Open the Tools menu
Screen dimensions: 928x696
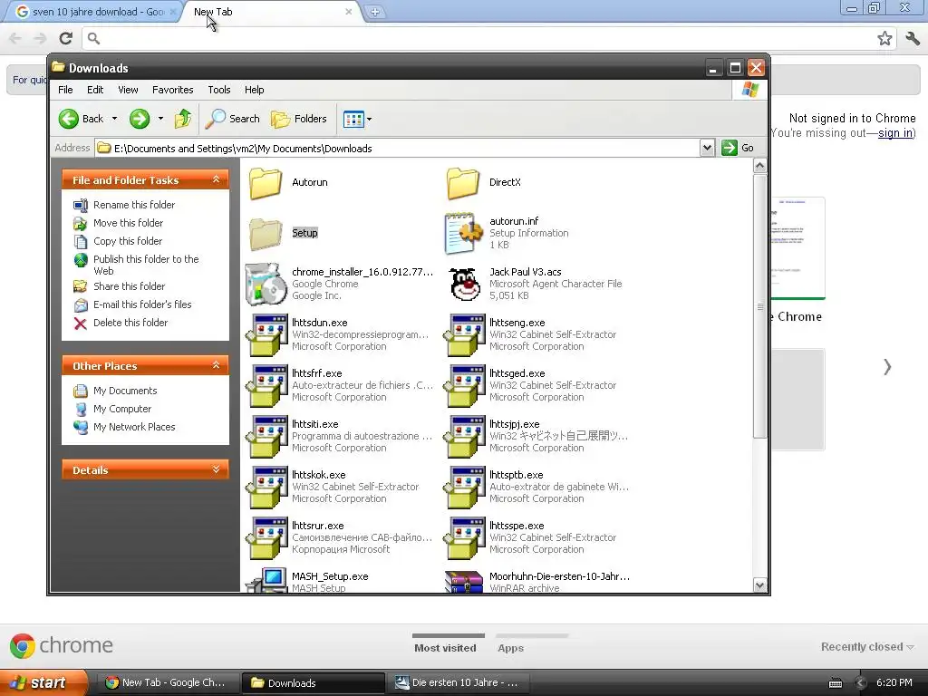pyautogui.click(x=219, y=90)
